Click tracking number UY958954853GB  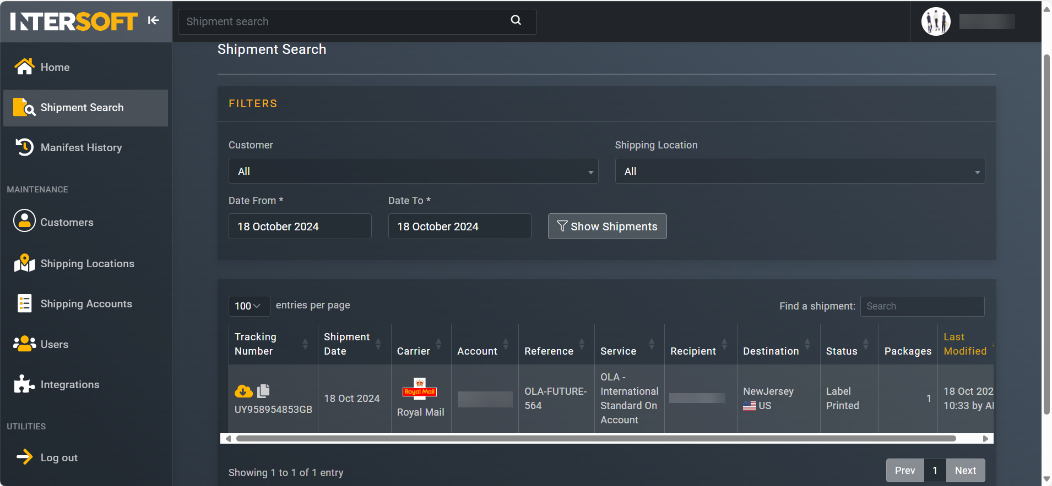coord(273,410)
